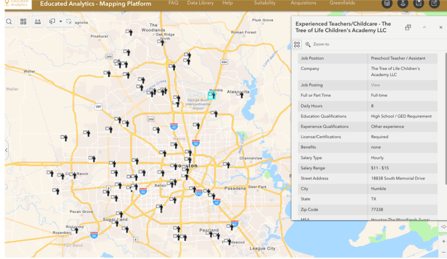
Task: Close the Tree of Life popup
Action: (x=441, y=28)
